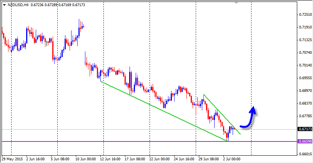The image size is (313, 163).
Task: Click the 10 Jun 00:00 time label
Action: click(x=86, y=159)
